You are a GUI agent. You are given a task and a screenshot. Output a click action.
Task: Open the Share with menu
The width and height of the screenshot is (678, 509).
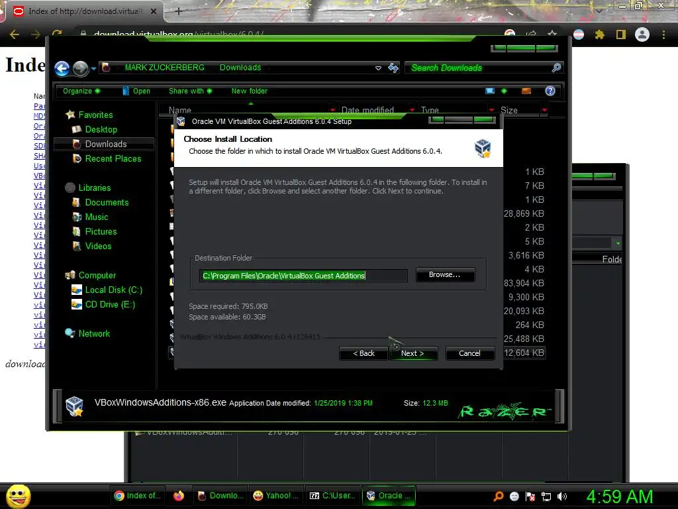190,91
